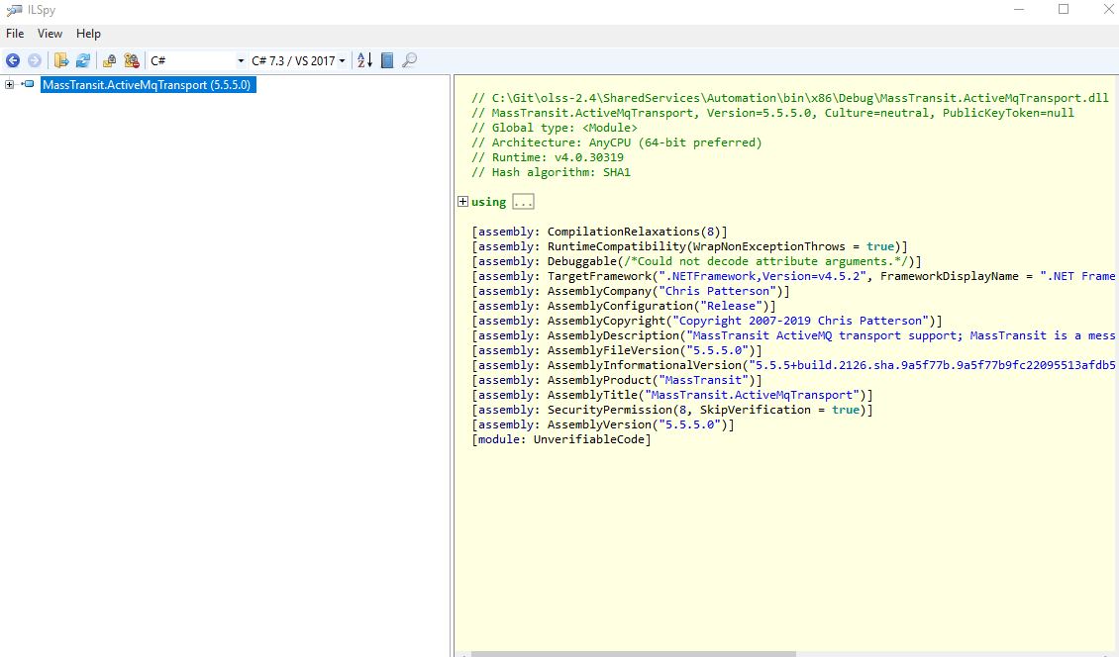The width and height of the screenshot is (1119, 657).
Task: Navigate back in decompiler history
Action: pyautogui.click(x=12, y=60)
